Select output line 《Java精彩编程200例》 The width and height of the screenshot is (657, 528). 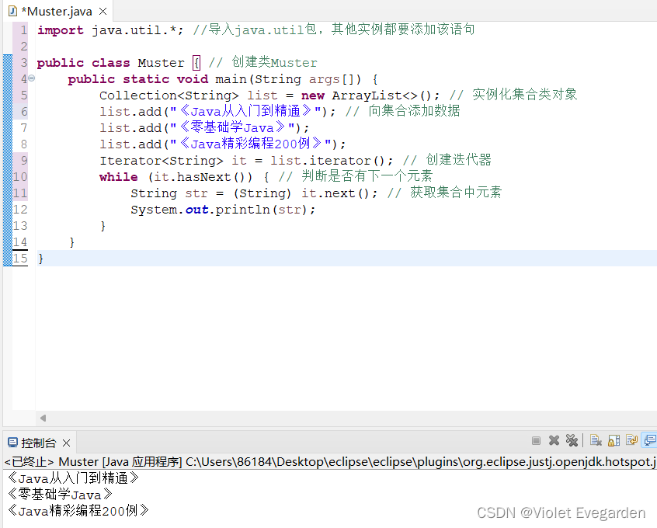click(78, 511)
